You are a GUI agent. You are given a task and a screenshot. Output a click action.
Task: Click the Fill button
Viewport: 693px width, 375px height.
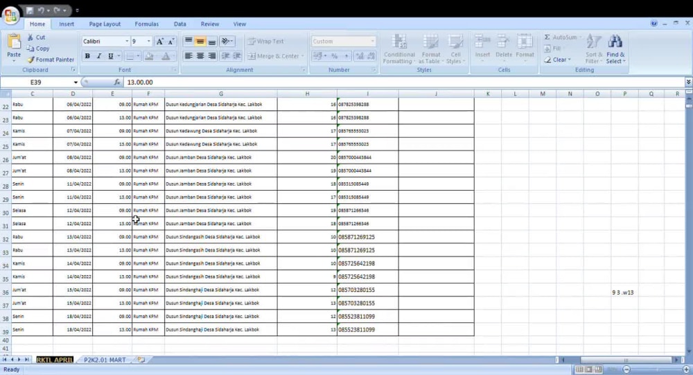pyautogui.click(x=552, y=49)
